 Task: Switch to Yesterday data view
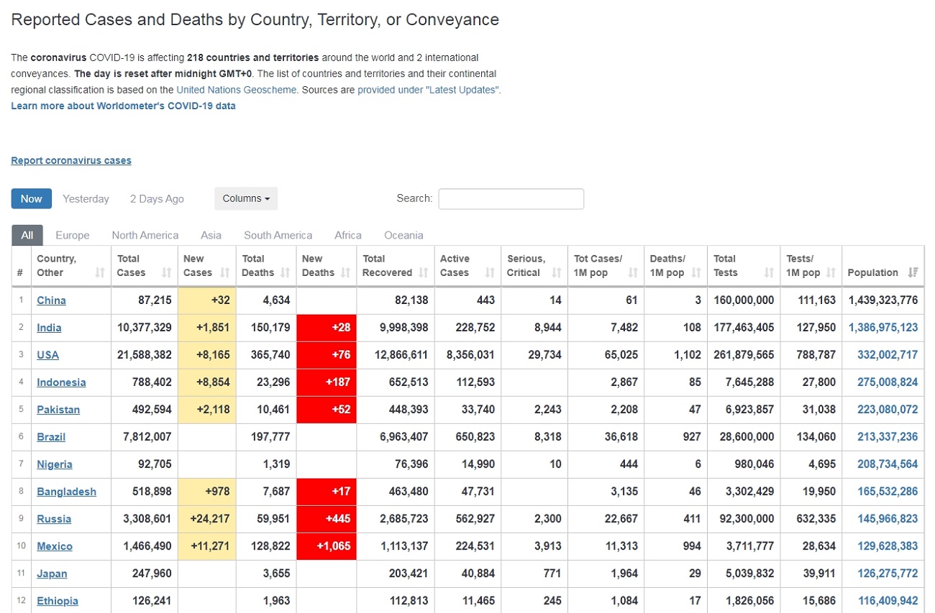click(x=86, y=198)
